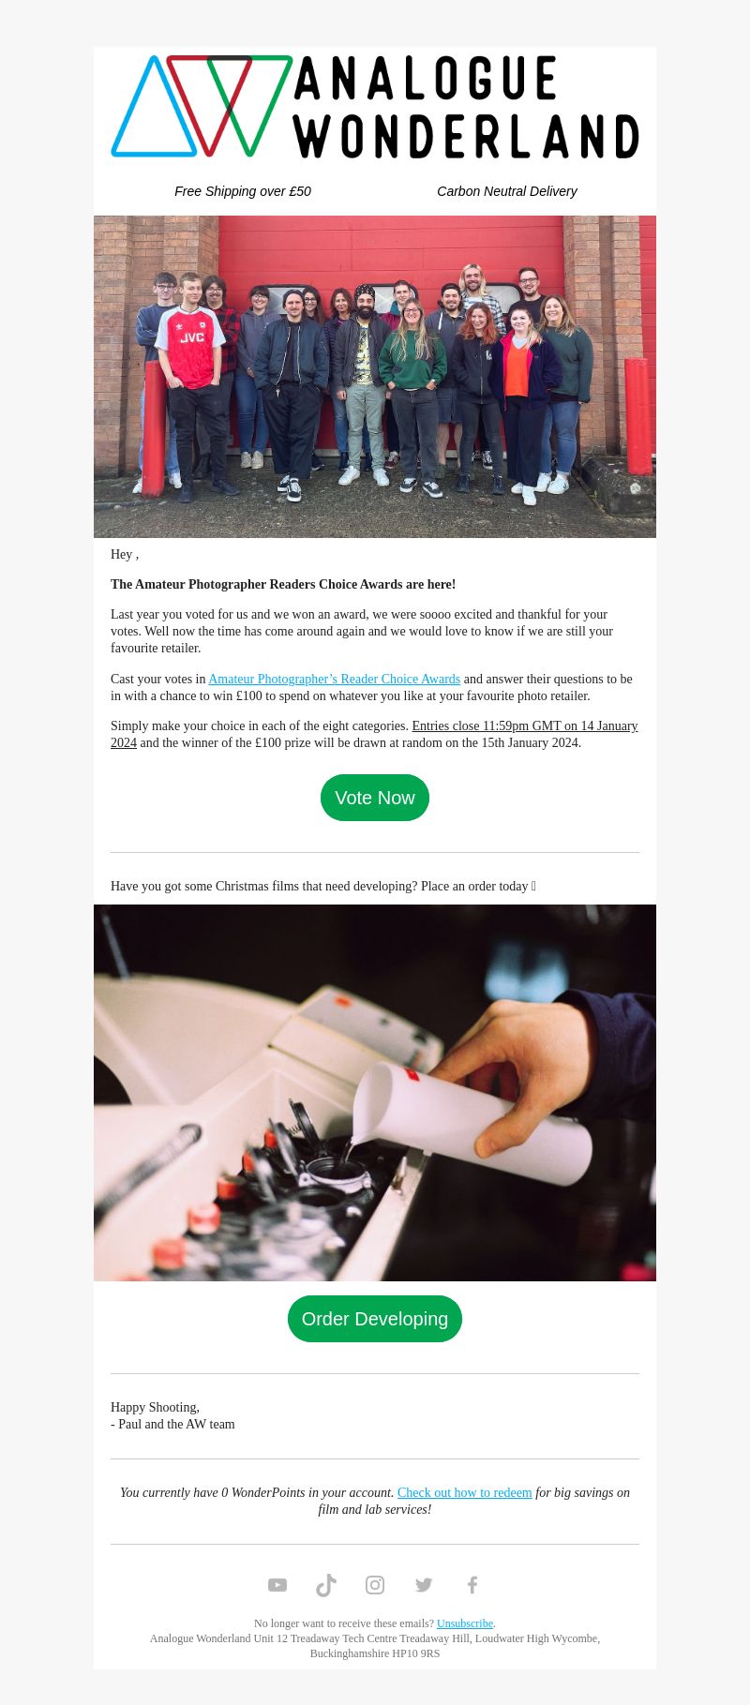Click the Readers Choice Awards bold headline
Screen dimensions: 750x1705
pos(283,584)
